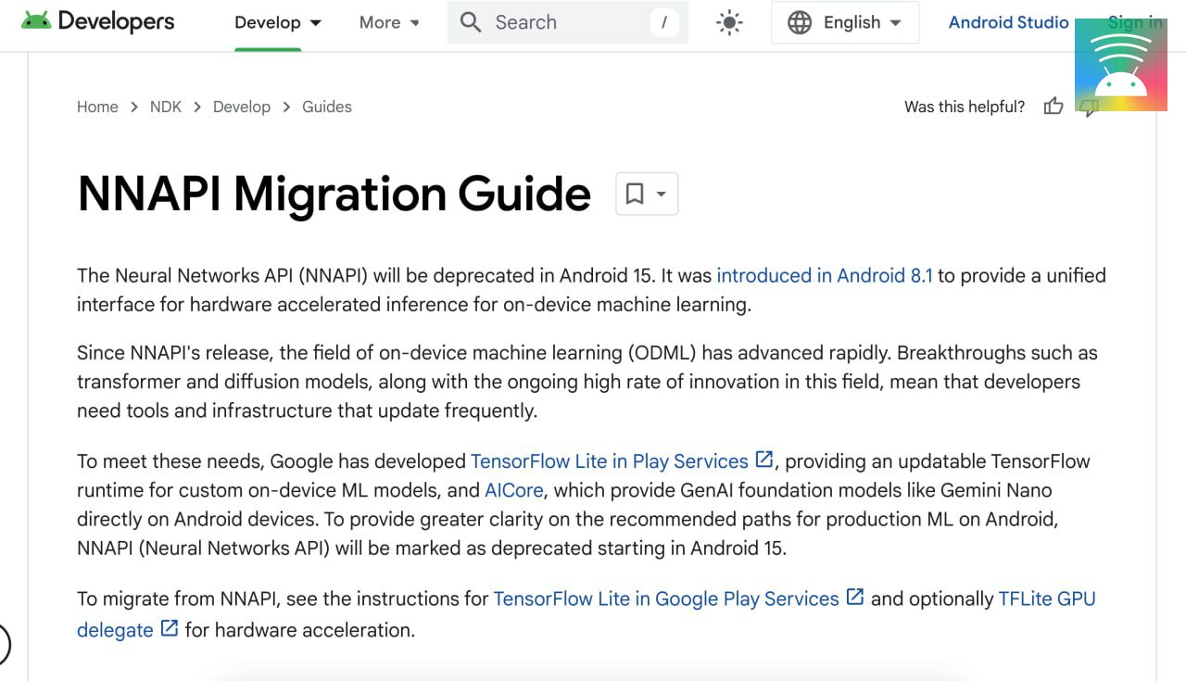Click the thumbs up helpful icon

click(x=1054, y=107)
